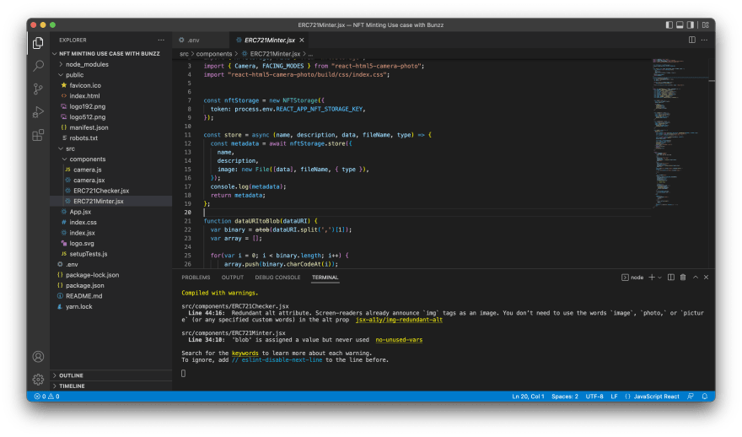This screenshot has width=742, height=437.
Task: Open the Explorer view in activity bar
Action: point(38,43)
